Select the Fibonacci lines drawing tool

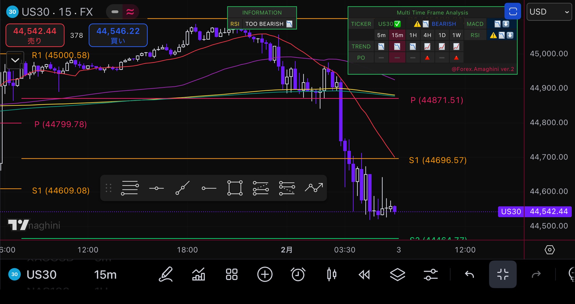130,188
